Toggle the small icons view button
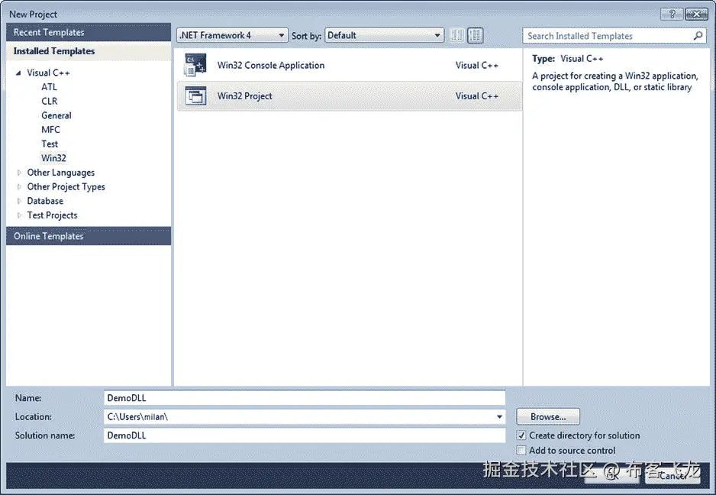Screen dimensions: 716x495 pos(456,35)
